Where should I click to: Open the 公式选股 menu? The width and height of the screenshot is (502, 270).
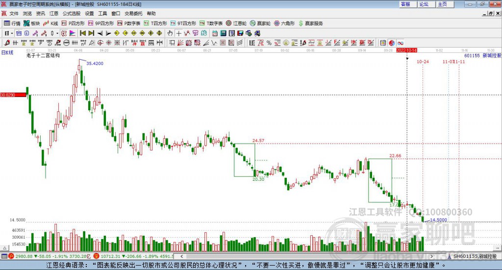pos(72,13)
